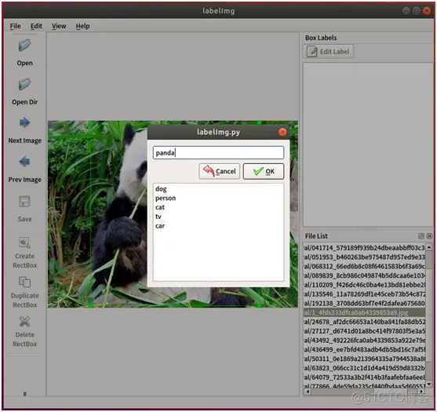Go back with Prev Image arrow
The image size is (437, 412).
(x=25, y=162)
